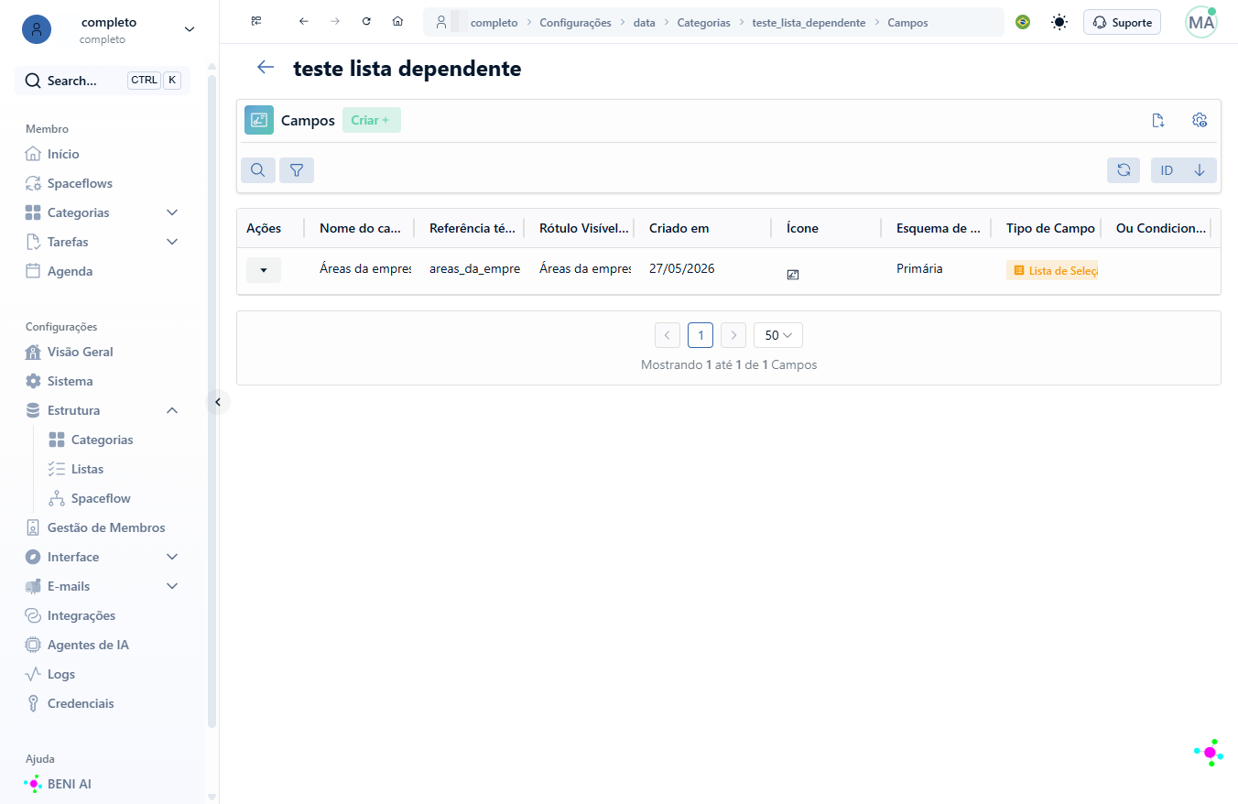Image resolution: width=1238 pixels, height=804 pixels.
Task: Open the Campos settings gear icon
Action: point(1200,120)
